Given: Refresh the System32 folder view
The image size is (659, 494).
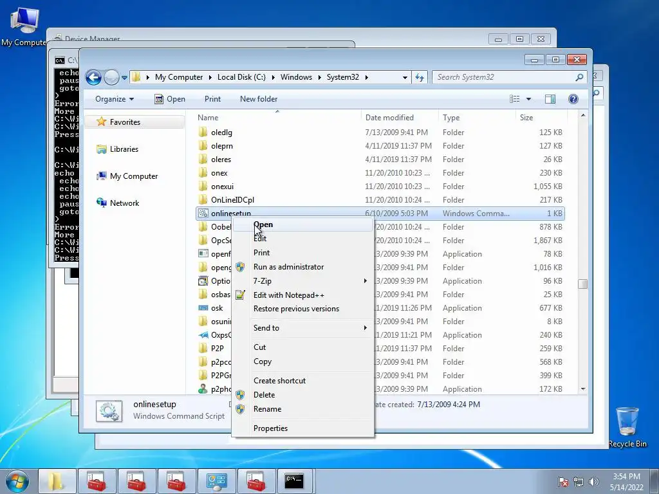Looking at the screenshot, I should point(420,77).
